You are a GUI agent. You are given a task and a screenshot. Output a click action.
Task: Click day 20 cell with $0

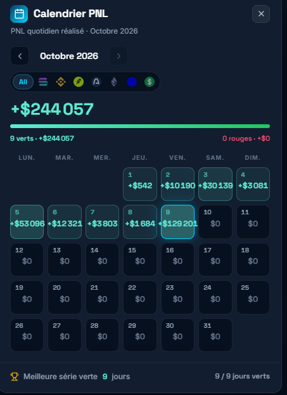[65, 297]
